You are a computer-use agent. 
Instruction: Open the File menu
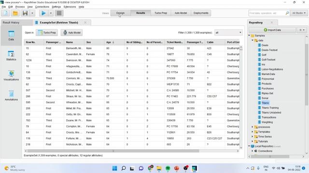4,7
